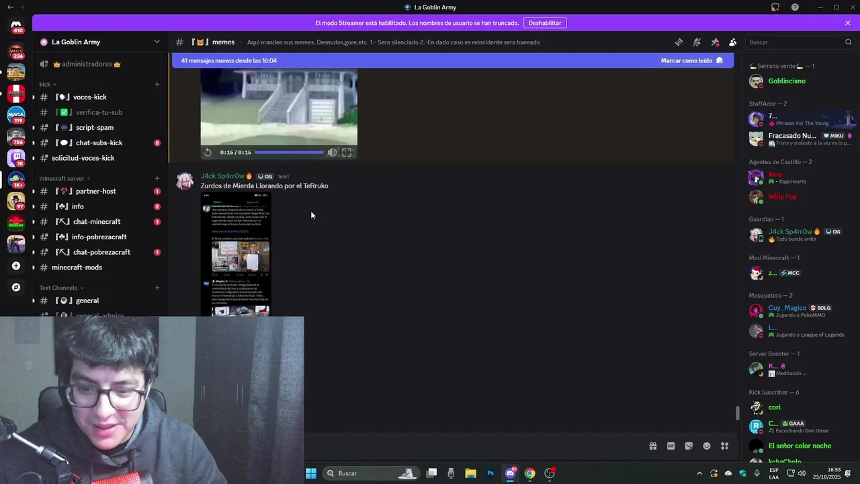Open La Goblin Army server dropdown

[100, 42]
